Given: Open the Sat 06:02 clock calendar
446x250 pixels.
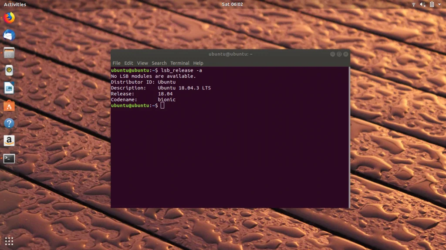Looking at the screenshot, I should tap(233, 4).
